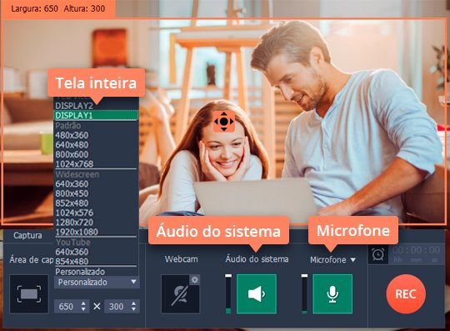Expand the Microfone device dropdown arrow
This screenshot has height=331, width=450.
click(353, 260)
